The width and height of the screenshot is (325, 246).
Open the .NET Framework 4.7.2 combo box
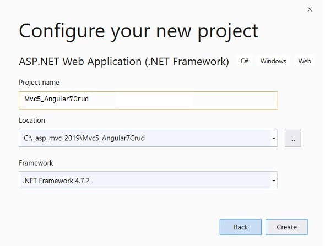148,181
